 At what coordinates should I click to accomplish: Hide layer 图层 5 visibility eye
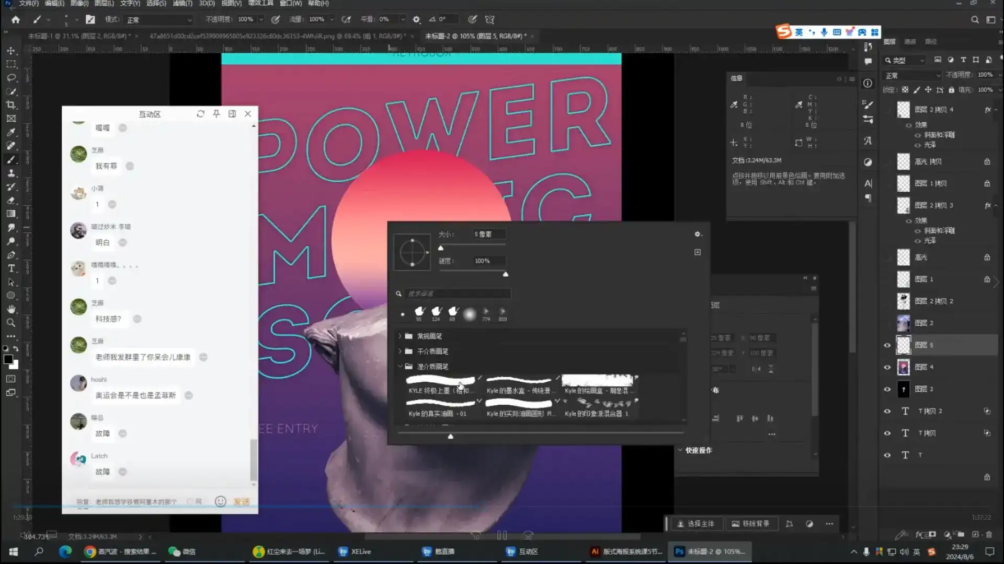click(887, 345)
